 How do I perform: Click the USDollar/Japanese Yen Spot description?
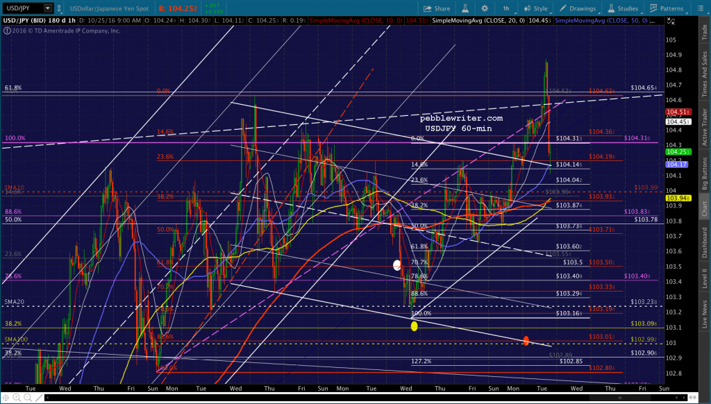[109, 8]
